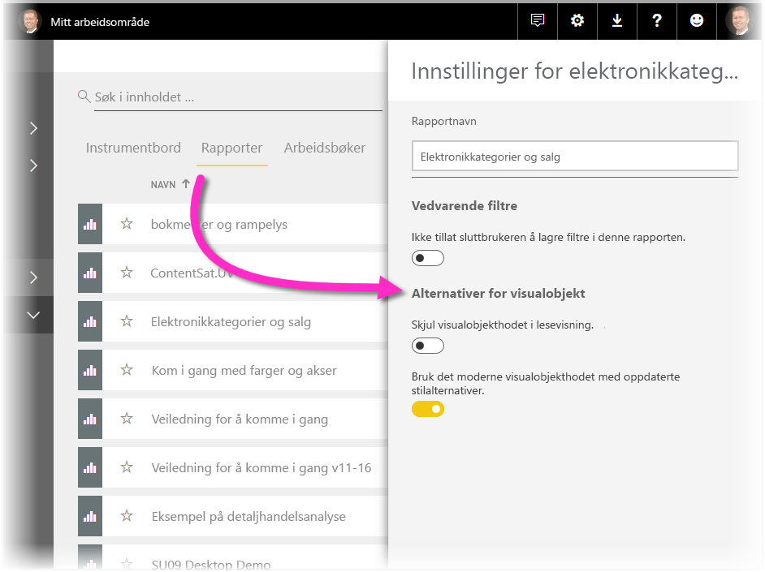Click report icon for Kom i gang med farger

[90, 370]
